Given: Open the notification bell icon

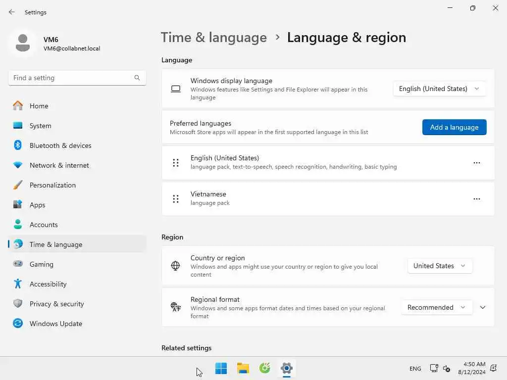Looking at the screenshot, I should coord(494,368).
